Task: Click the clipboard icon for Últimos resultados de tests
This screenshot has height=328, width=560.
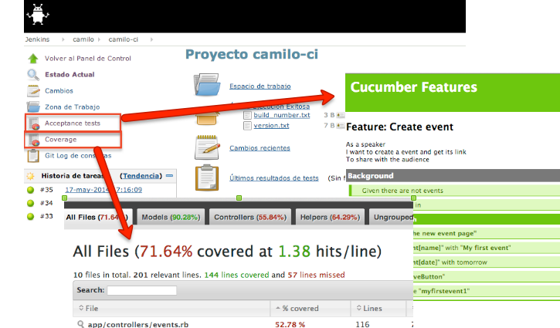Action: pyautogui.click(x=208, y=178)
